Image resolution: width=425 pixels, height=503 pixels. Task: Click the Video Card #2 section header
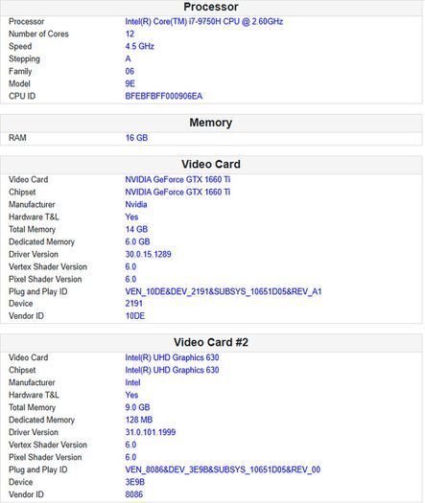click(x=211, y=342)
